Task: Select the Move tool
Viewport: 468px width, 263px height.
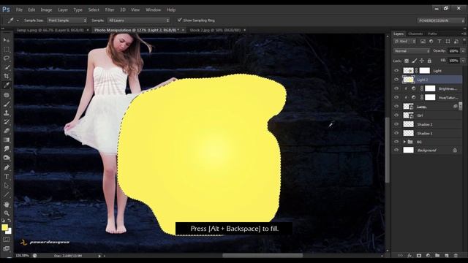Action: click(7, 40)
